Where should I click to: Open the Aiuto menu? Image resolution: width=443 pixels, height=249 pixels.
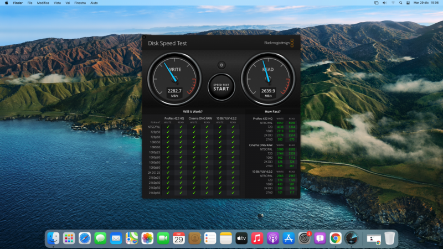[x=94, y=3]
